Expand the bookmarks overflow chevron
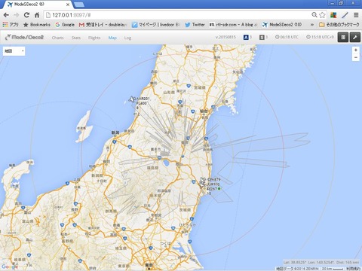This screenshot has height=271, width=362. click(x=312, y=25)
